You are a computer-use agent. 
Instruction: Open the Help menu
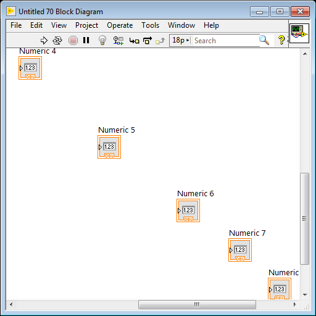(x=211, y=25)
